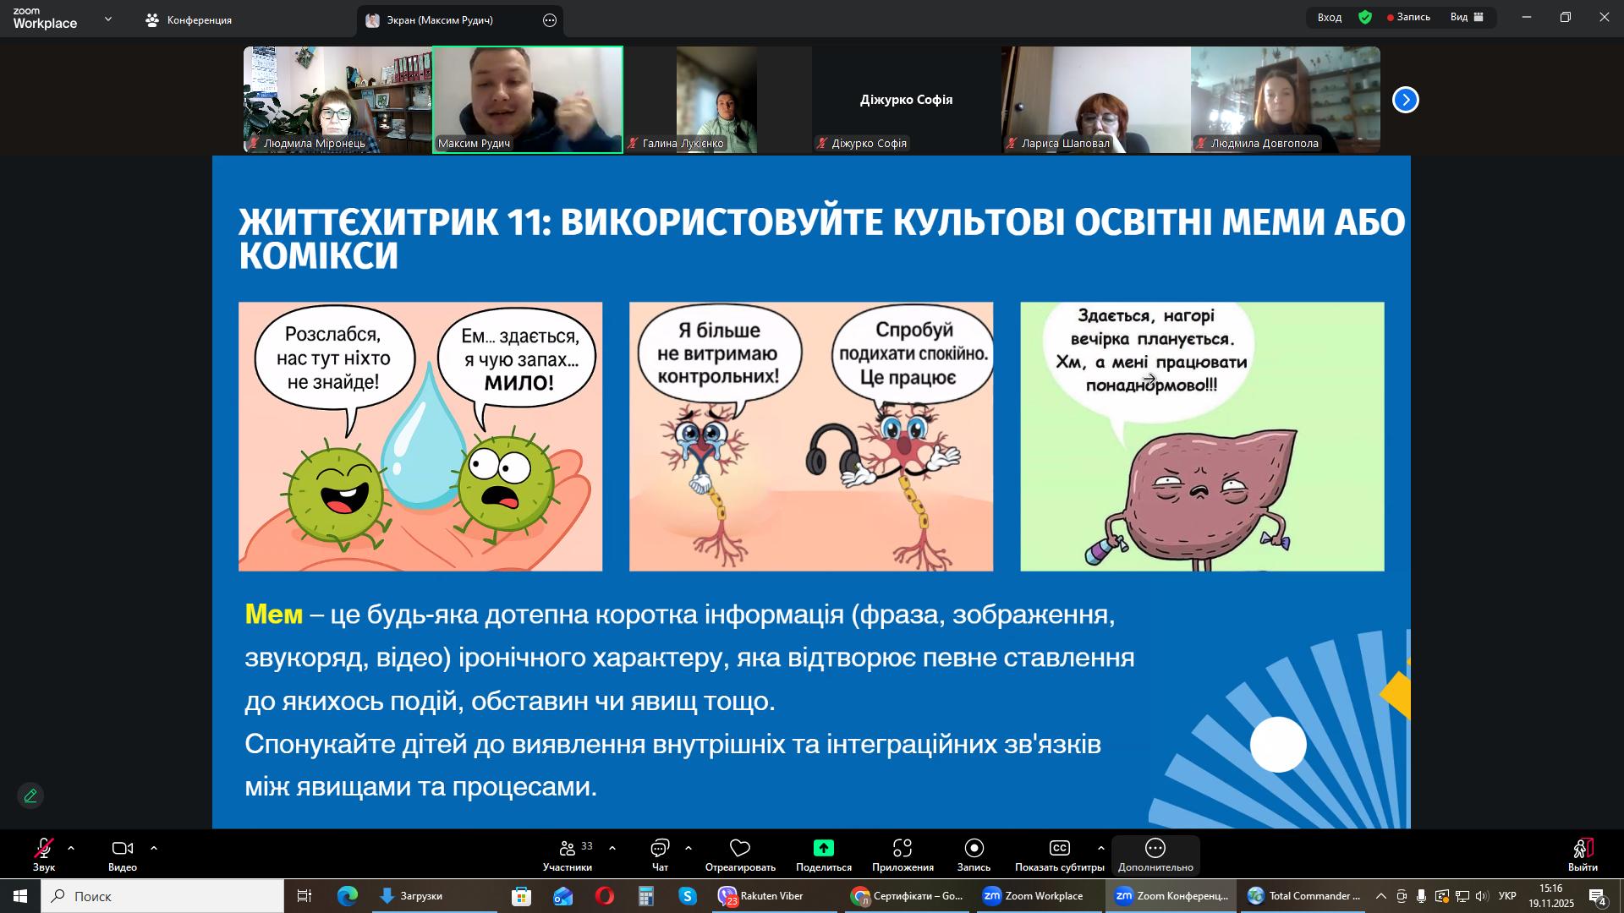Open the Participants panel icon

coord(568,848)
